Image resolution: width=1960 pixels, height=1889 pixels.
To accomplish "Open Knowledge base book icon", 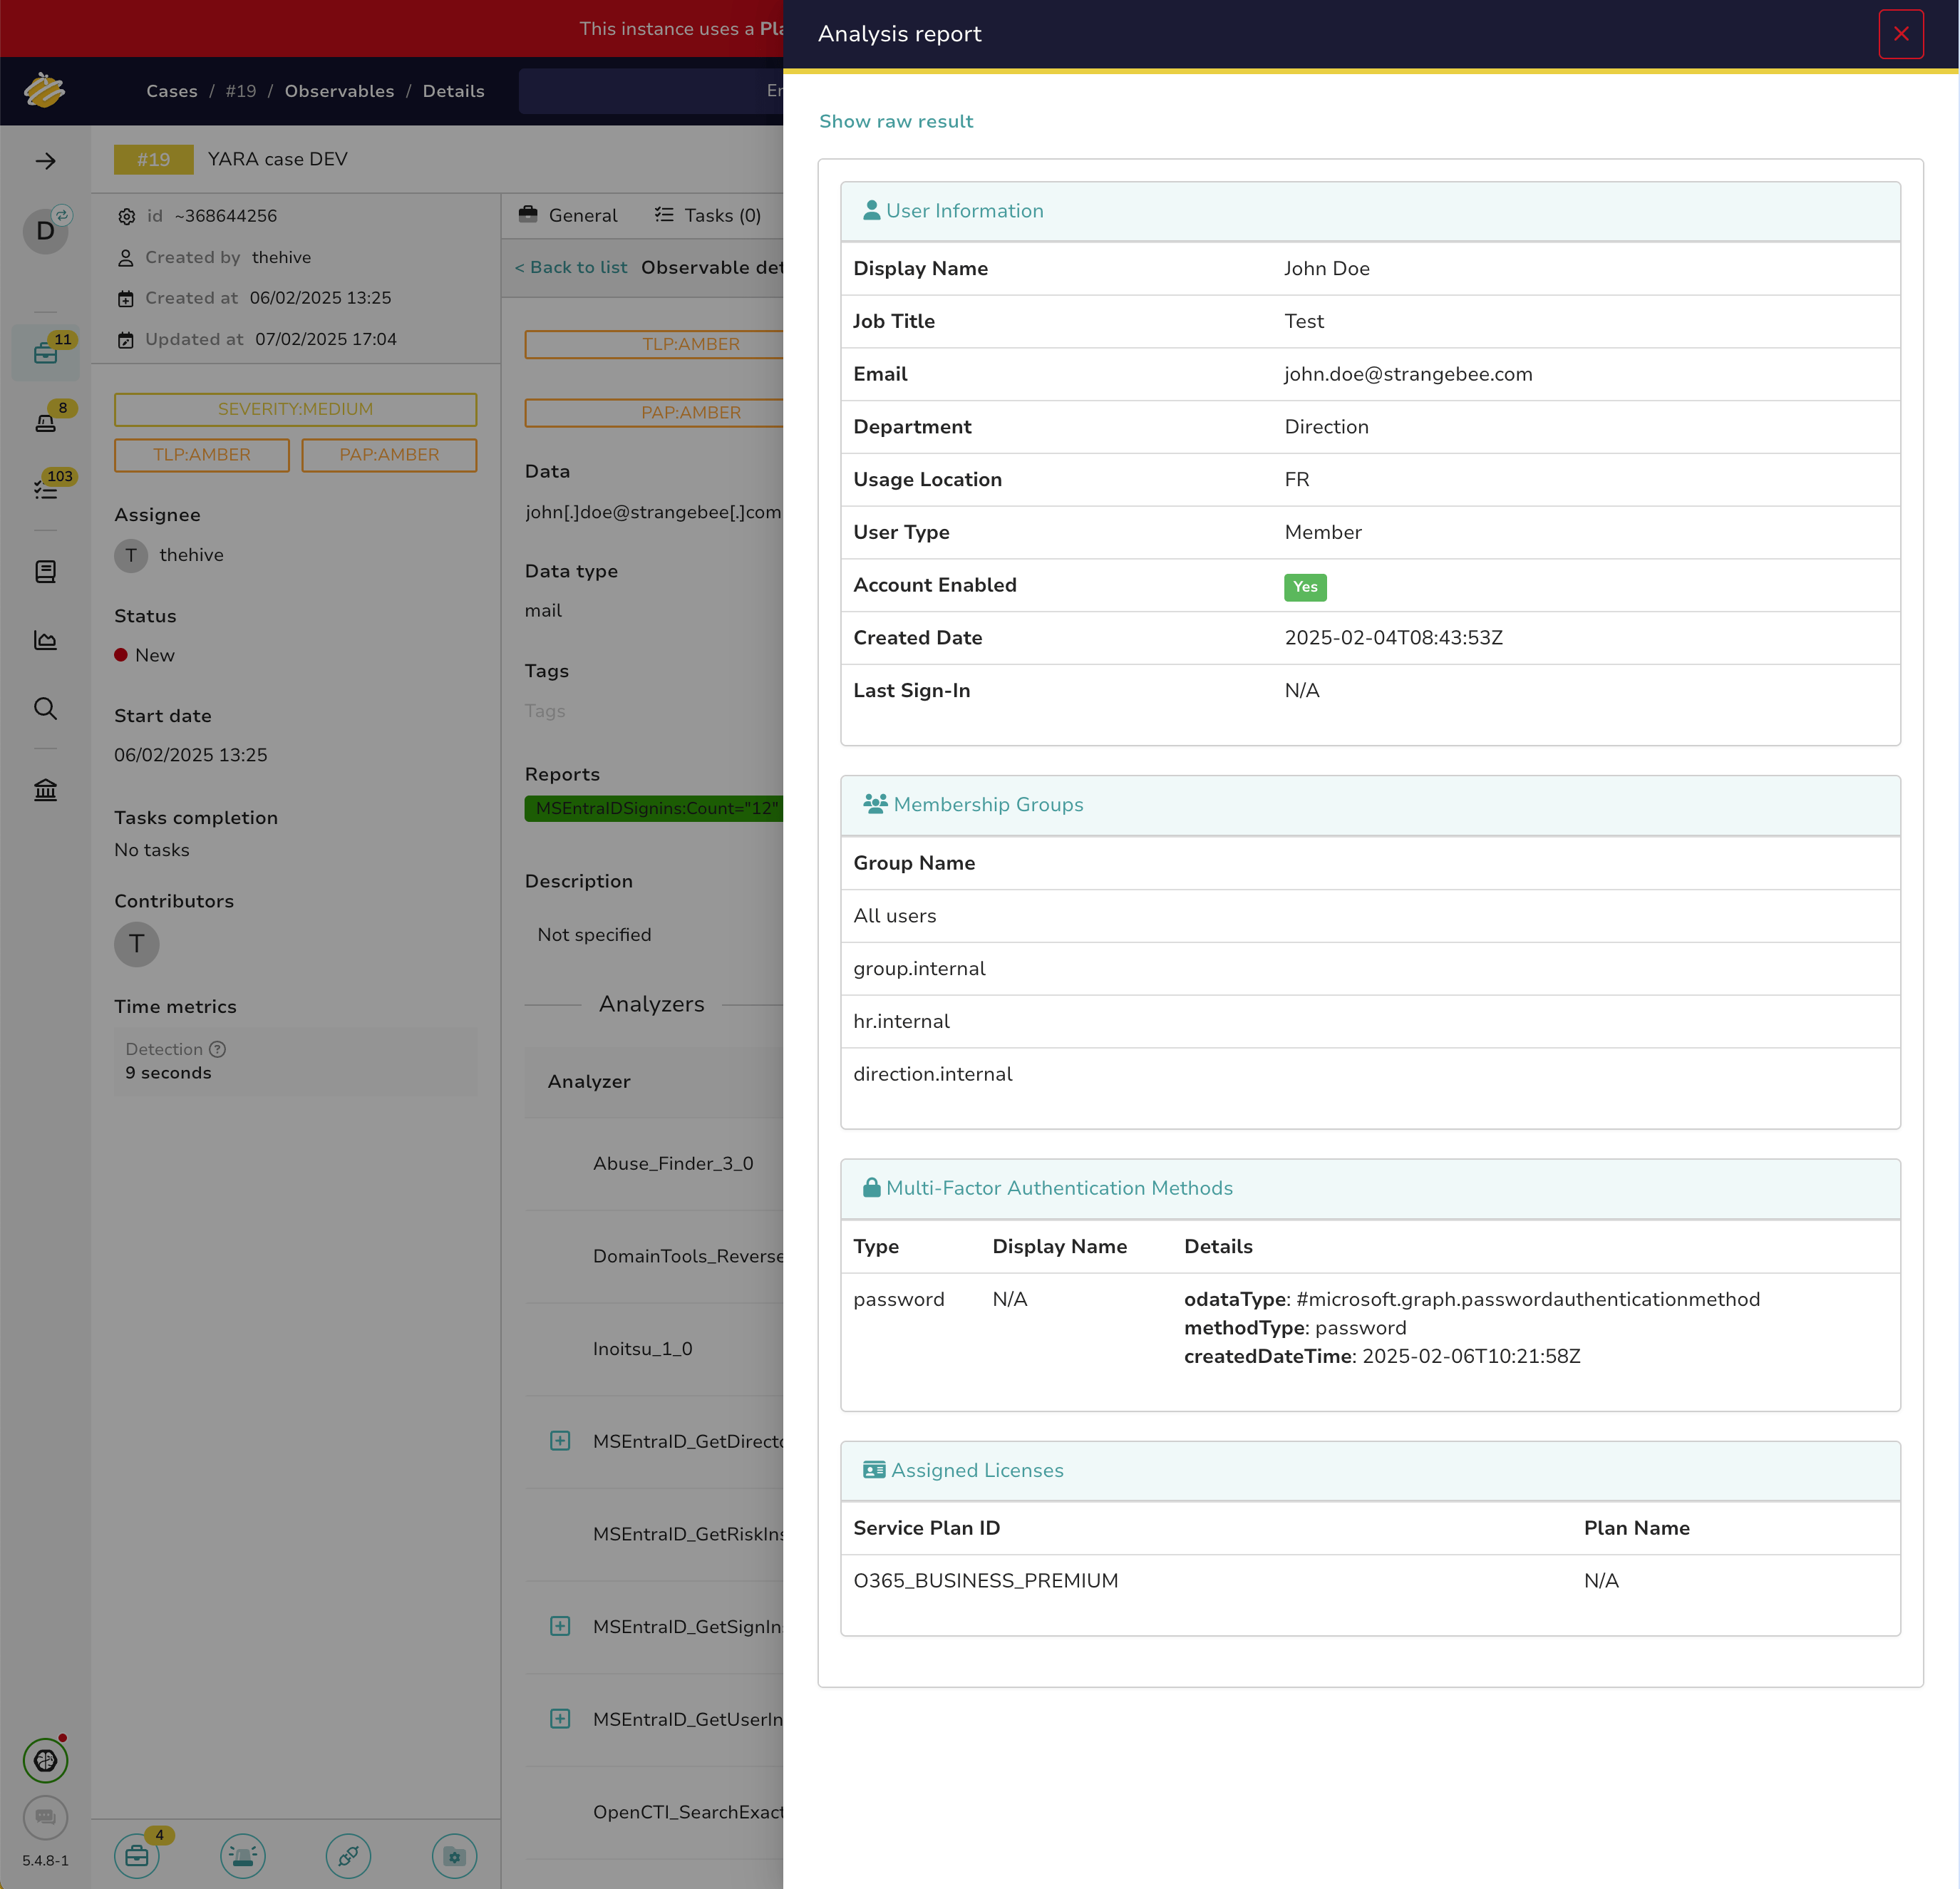I will coord(46,571).
